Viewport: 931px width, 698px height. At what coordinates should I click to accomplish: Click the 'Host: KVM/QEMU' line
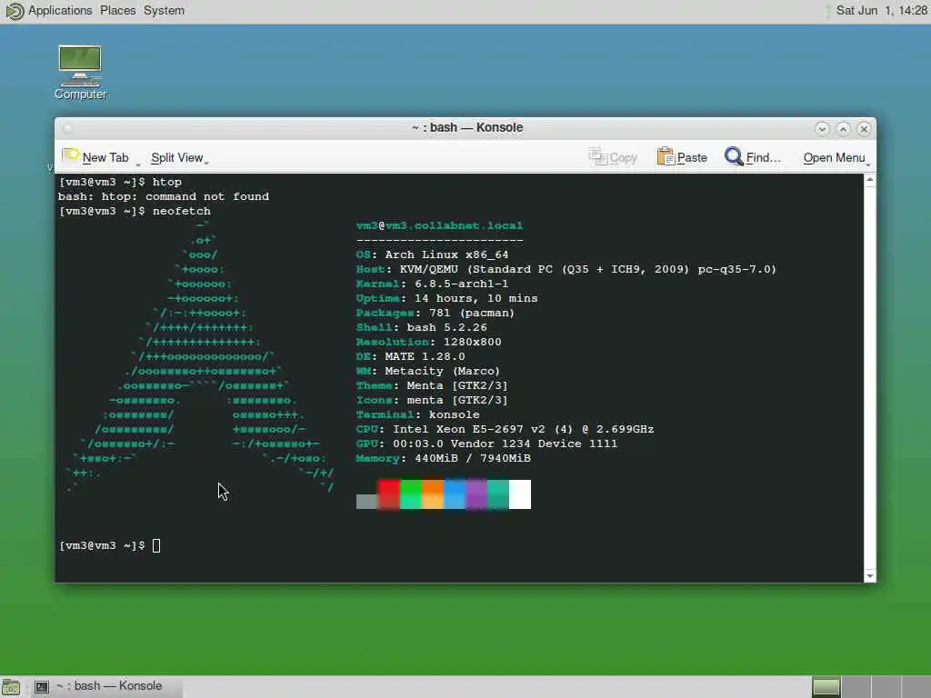566,269
